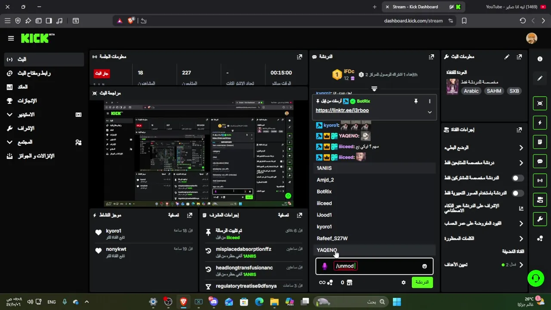This screenshot has height=310, width=551.
Task: Toggle the broadcast signal widget in right sidebar
Action: pos(540,180)
